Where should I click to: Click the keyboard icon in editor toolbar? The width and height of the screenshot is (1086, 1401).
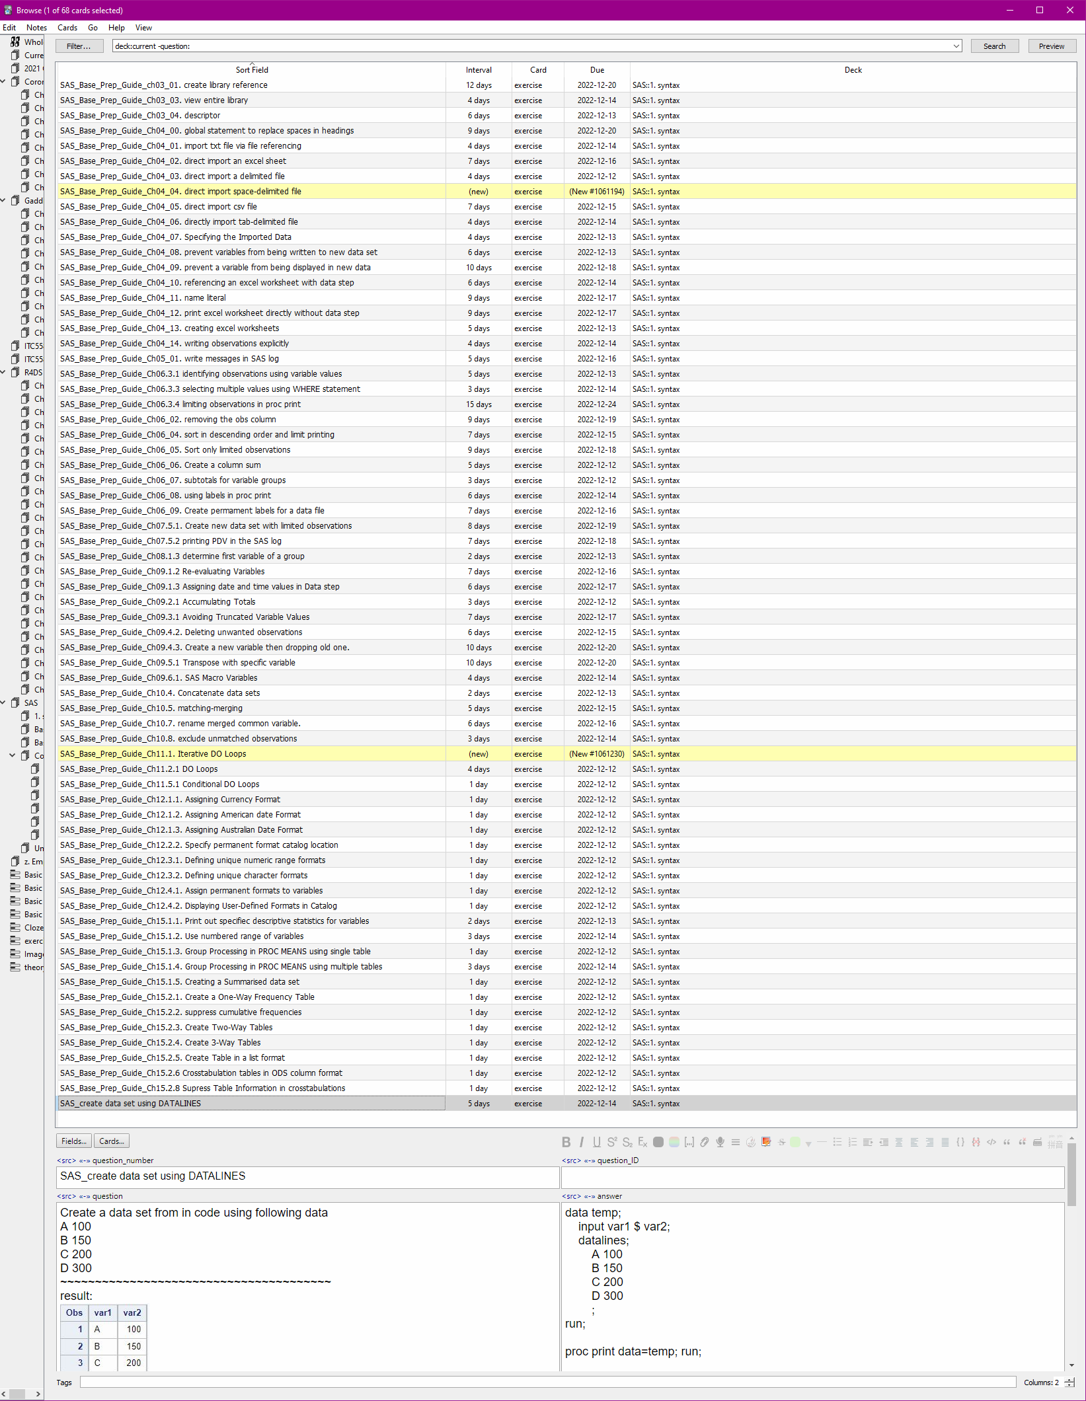tap(1037, 1142)
